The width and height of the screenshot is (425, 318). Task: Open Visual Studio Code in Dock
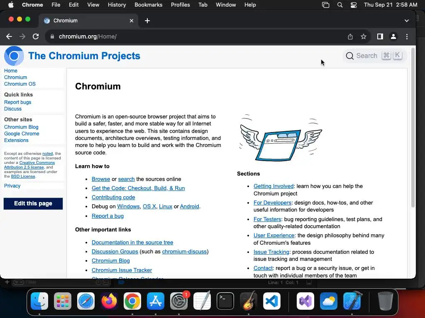[272, 301]
